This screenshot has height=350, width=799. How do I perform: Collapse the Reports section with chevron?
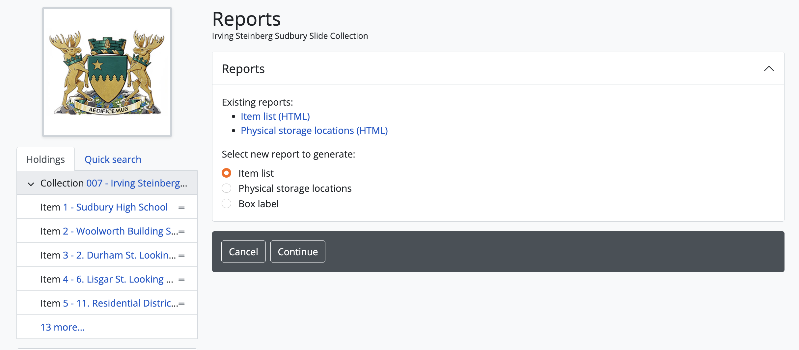tap(769, 69)
